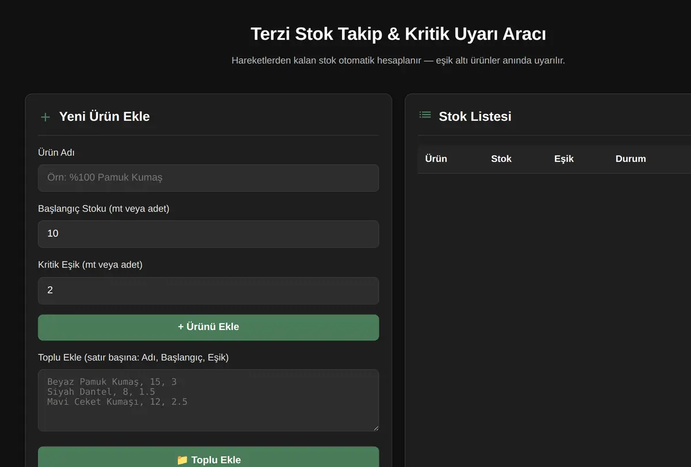Click the Toplu Ekle green button
Image resolution: width=691 pixels, height=467 pixels.
click(208, 458)
